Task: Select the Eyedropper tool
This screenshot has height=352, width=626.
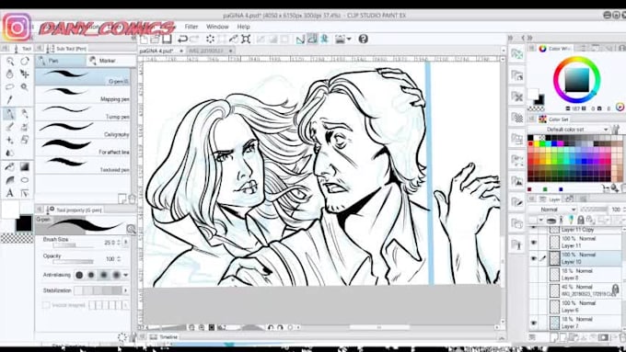Action: pos(9,99)
